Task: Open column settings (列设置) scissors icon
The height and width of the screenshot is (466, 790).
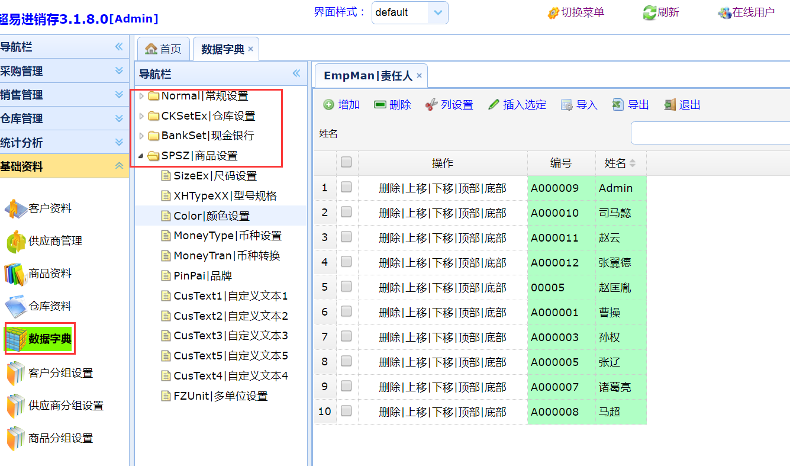Action: pyautogui.click(x=431, y=105)
